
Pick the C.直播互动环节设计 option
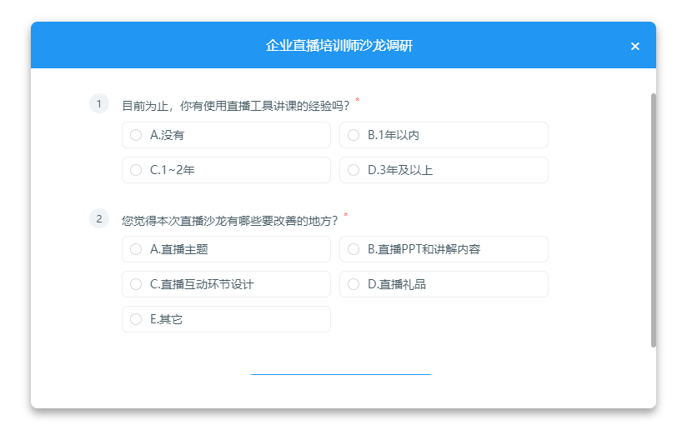point(137,284)
